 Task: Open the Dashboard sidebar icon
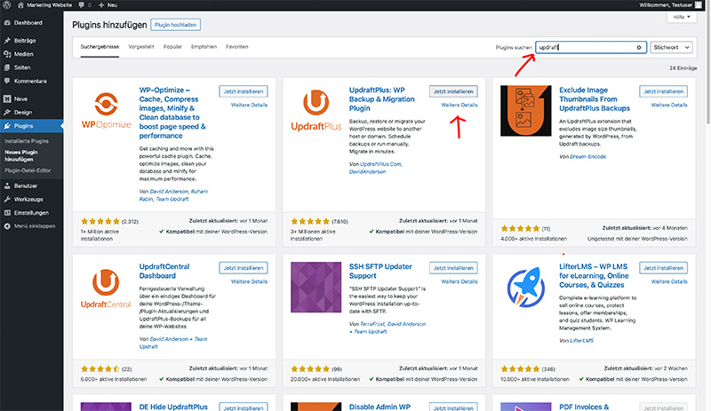coord(7,23)
